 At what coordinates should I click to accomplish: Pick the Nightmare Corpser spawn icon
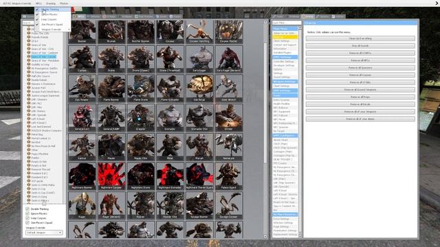coord(111,176)
